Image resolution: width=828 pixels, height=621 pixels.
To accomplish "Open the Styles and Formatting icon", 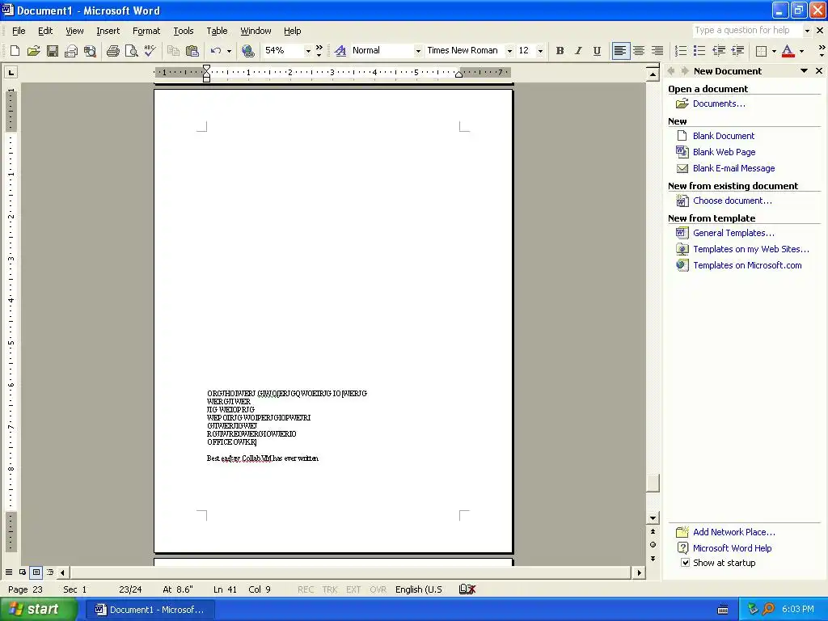I will point(340,51).
